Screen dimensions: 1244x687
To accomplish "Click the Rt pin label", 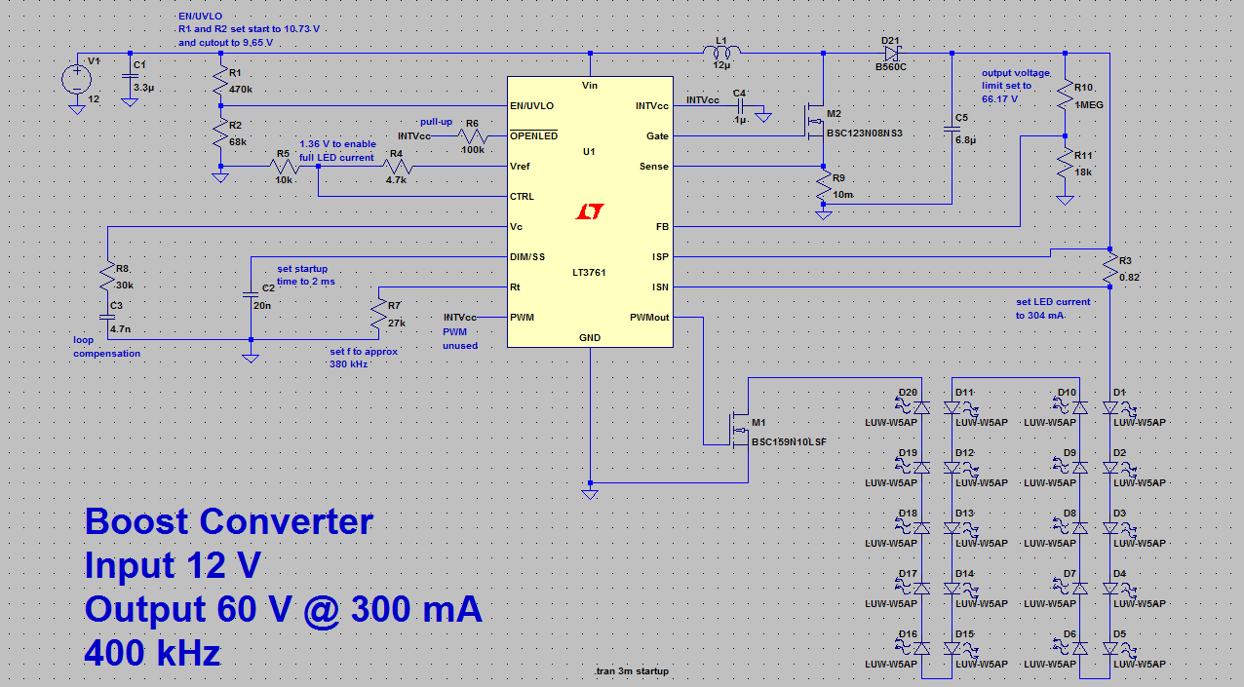I will [x=515, y=287].
